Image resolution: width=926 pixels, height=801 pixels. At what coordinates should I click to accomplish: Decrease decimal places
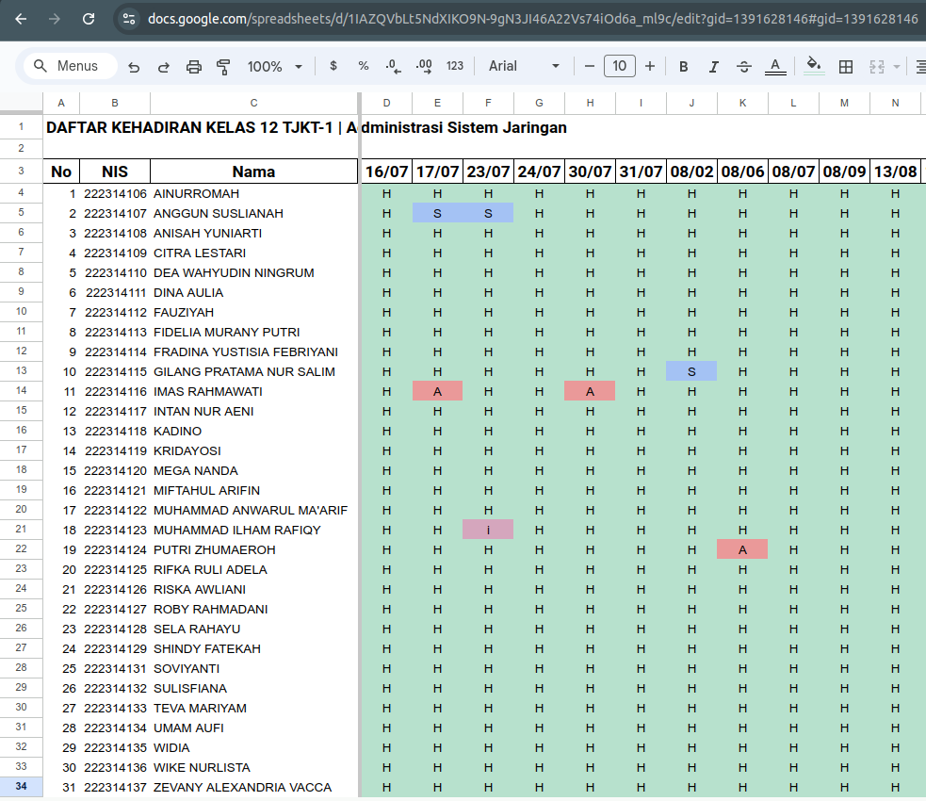(394, 66)
